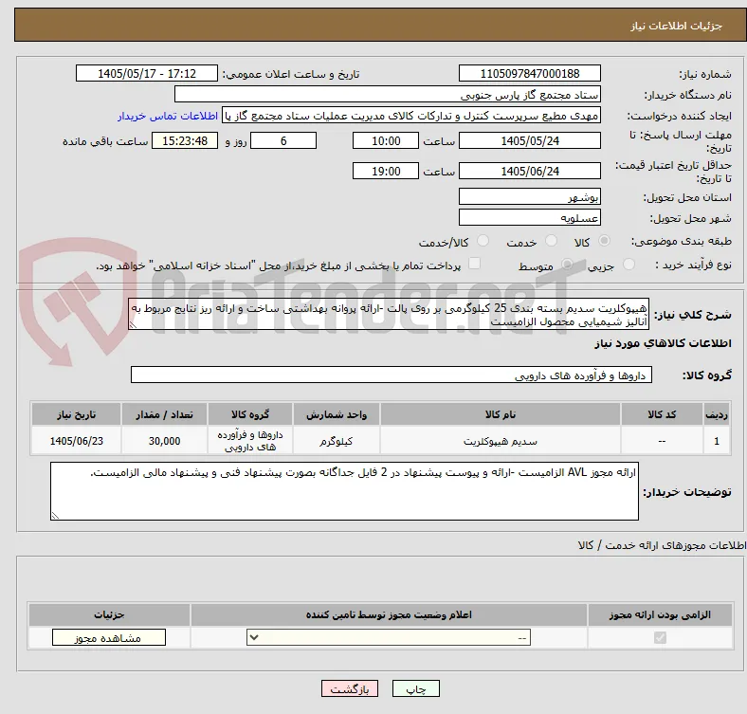Click the اطلاعات مجوزهای ارائه خدمت / کالا heading
The width and height of the screenshot is (747, 714).
coord(662,545)
